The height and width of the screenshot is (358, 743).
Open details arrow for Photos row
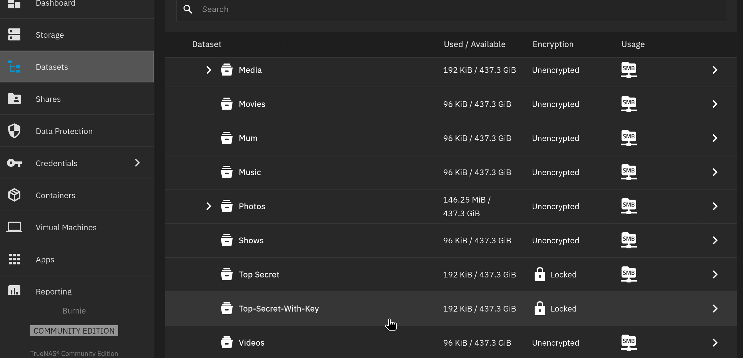pos(715,206)
